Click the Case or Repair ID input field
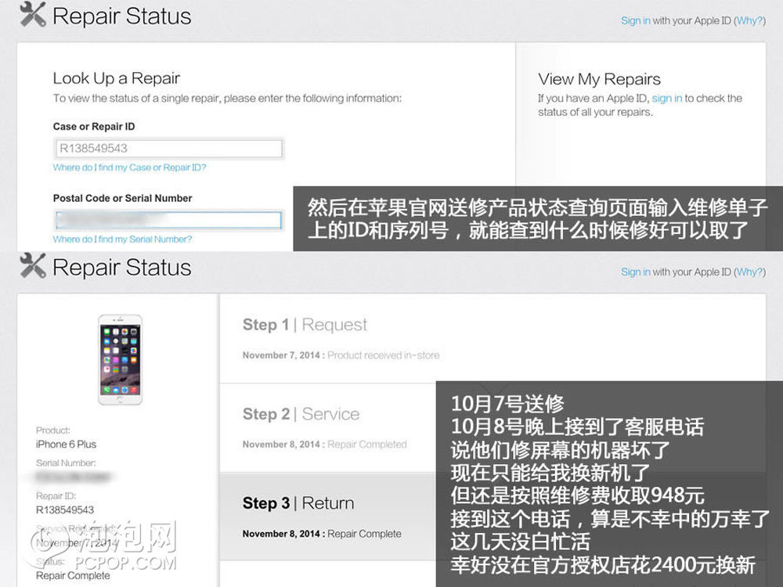This screenshot has width=783, height=587. [x=168, y=148]
